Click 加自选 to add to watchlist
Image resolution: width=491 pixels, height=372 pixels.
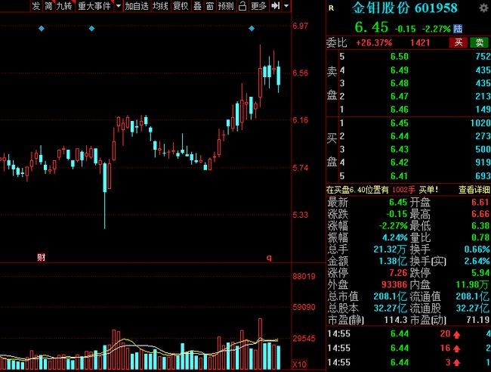point(137,5)
